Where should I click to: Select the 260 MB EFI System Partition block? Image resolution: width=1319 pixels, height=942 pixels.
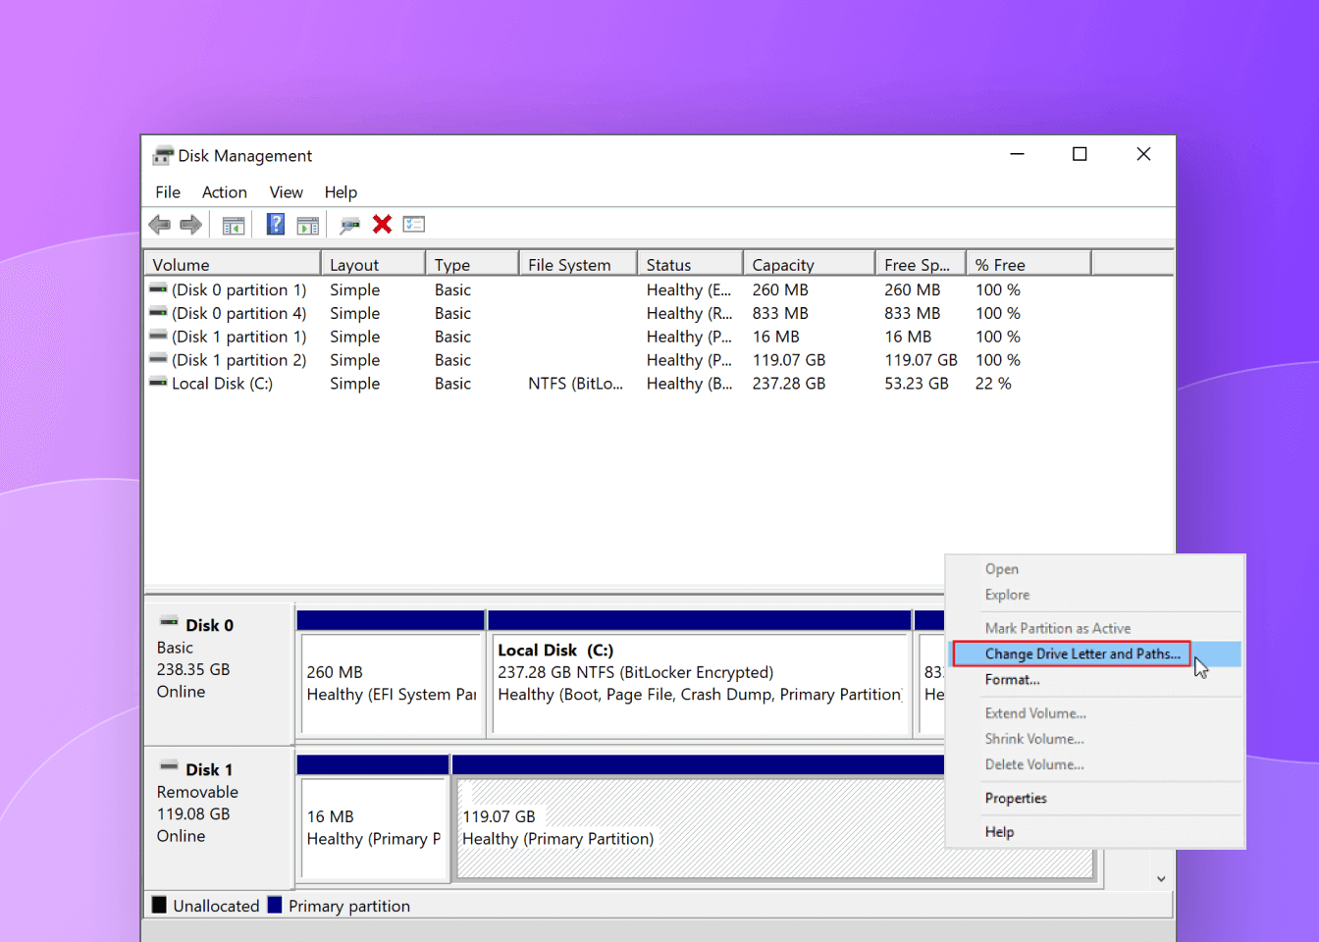click(x=390, y=677)
